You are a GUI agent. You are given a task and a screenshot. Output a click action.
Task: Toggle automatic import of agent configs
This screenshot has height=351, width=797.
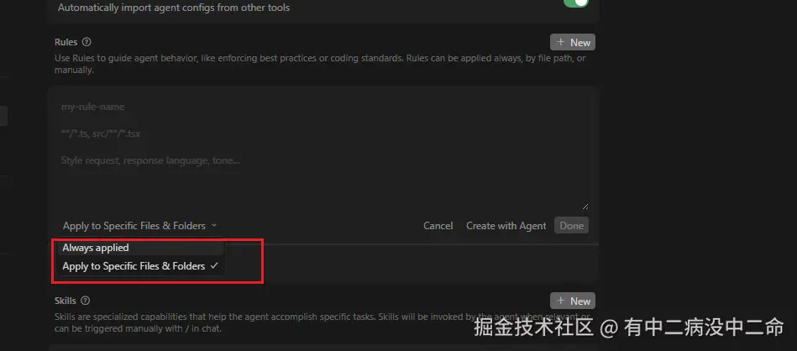tap(575, 3)
